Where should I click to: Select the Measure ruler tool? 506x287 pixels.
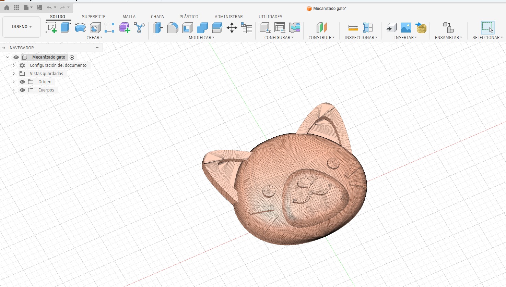[x=353, y=28]
